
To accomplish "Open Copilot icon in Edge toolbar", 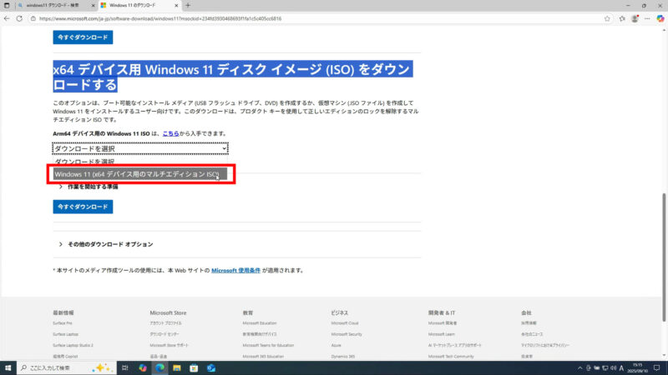I will pos(660,17).
